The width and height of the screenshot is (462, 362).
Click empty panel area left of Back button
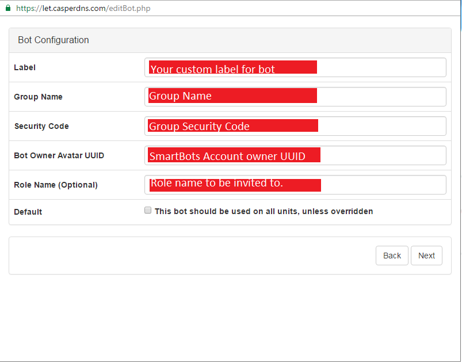(x=192, y=256)
